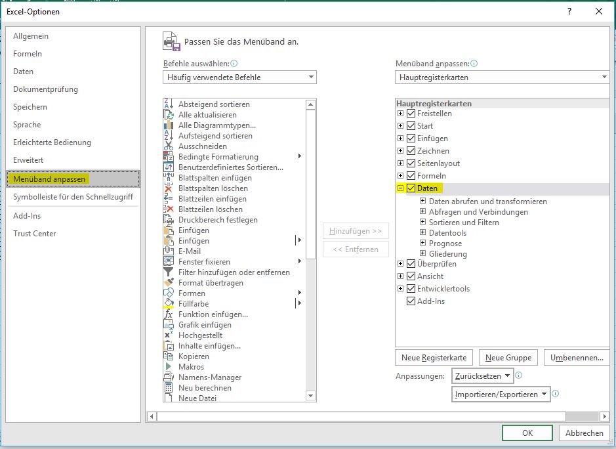The height and width of the screenshot is (449, 616).
Task: Click the Neue Registerkarte button
Action: pyautogui.click(x=434, y=358)
